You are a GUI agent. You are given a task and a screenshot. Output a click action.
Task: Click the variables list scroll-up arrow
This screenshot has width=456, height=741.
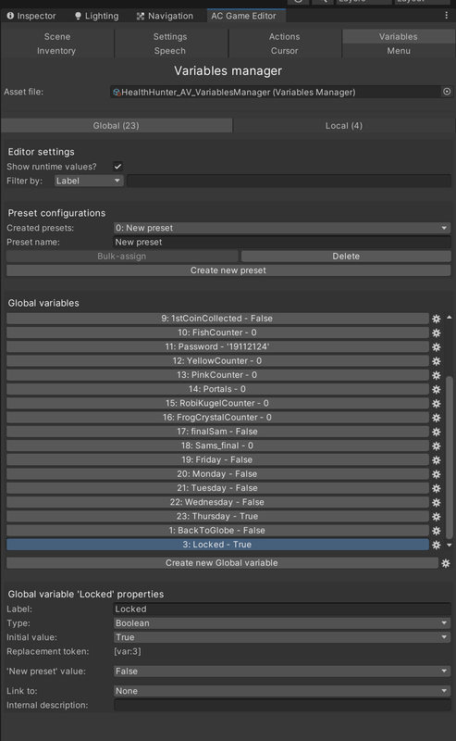[x=449, y=318]
